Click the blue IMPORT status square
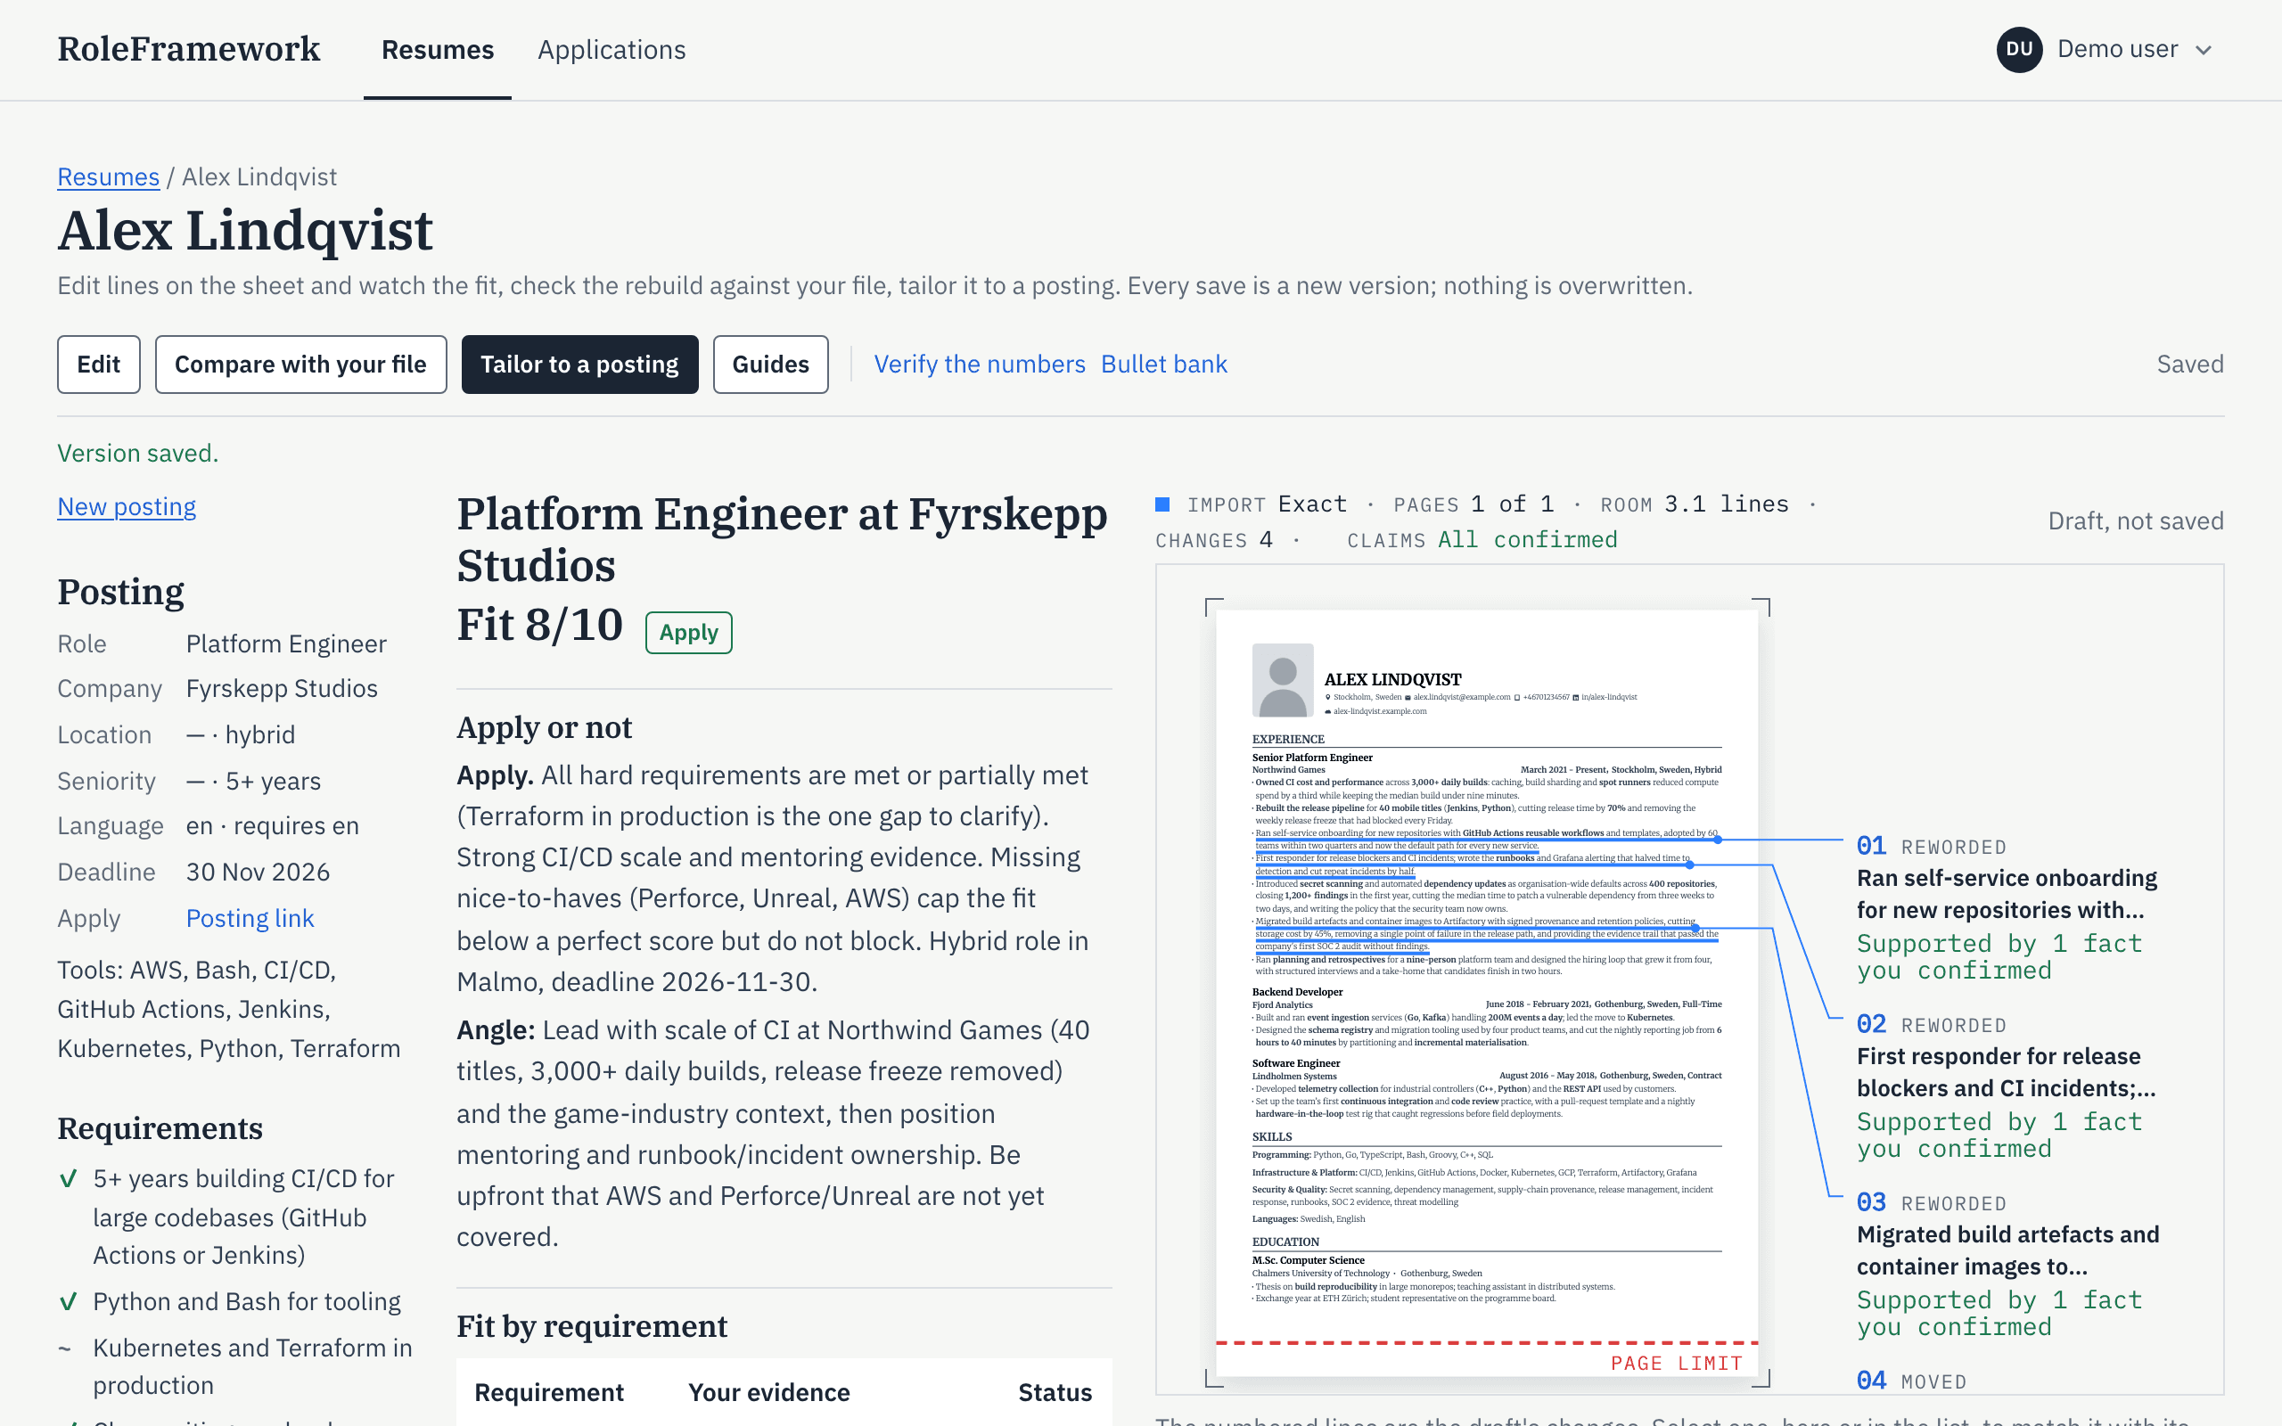Viewport: 2282px width, 1426px height. (x=1162, y=504)
